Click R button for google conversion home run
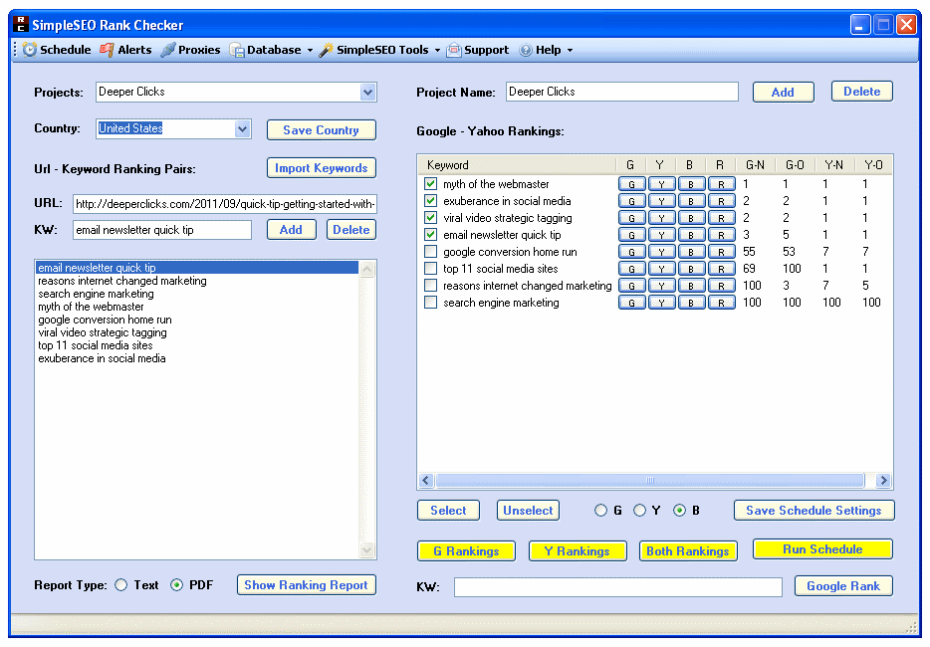Image resolution: width=930 pixels, height=647 pixels. click(721, 252)
